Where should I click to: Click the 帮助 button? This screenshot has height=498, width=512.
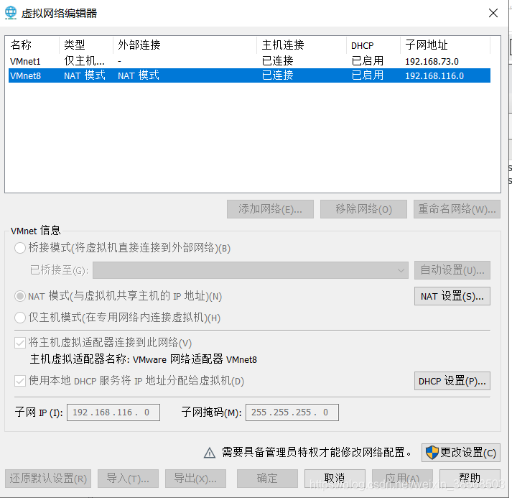[x=470, y=479]
